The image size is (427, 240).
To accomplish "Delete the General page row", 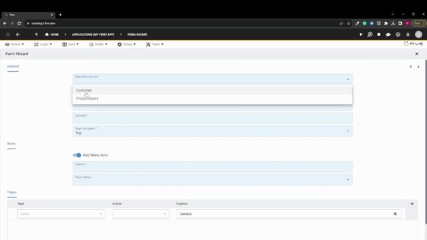I will click(x=395, y=214).
